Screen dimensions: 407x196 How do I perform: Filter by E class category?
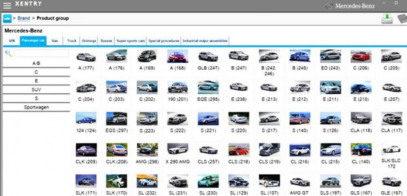[x=36, y=81]
